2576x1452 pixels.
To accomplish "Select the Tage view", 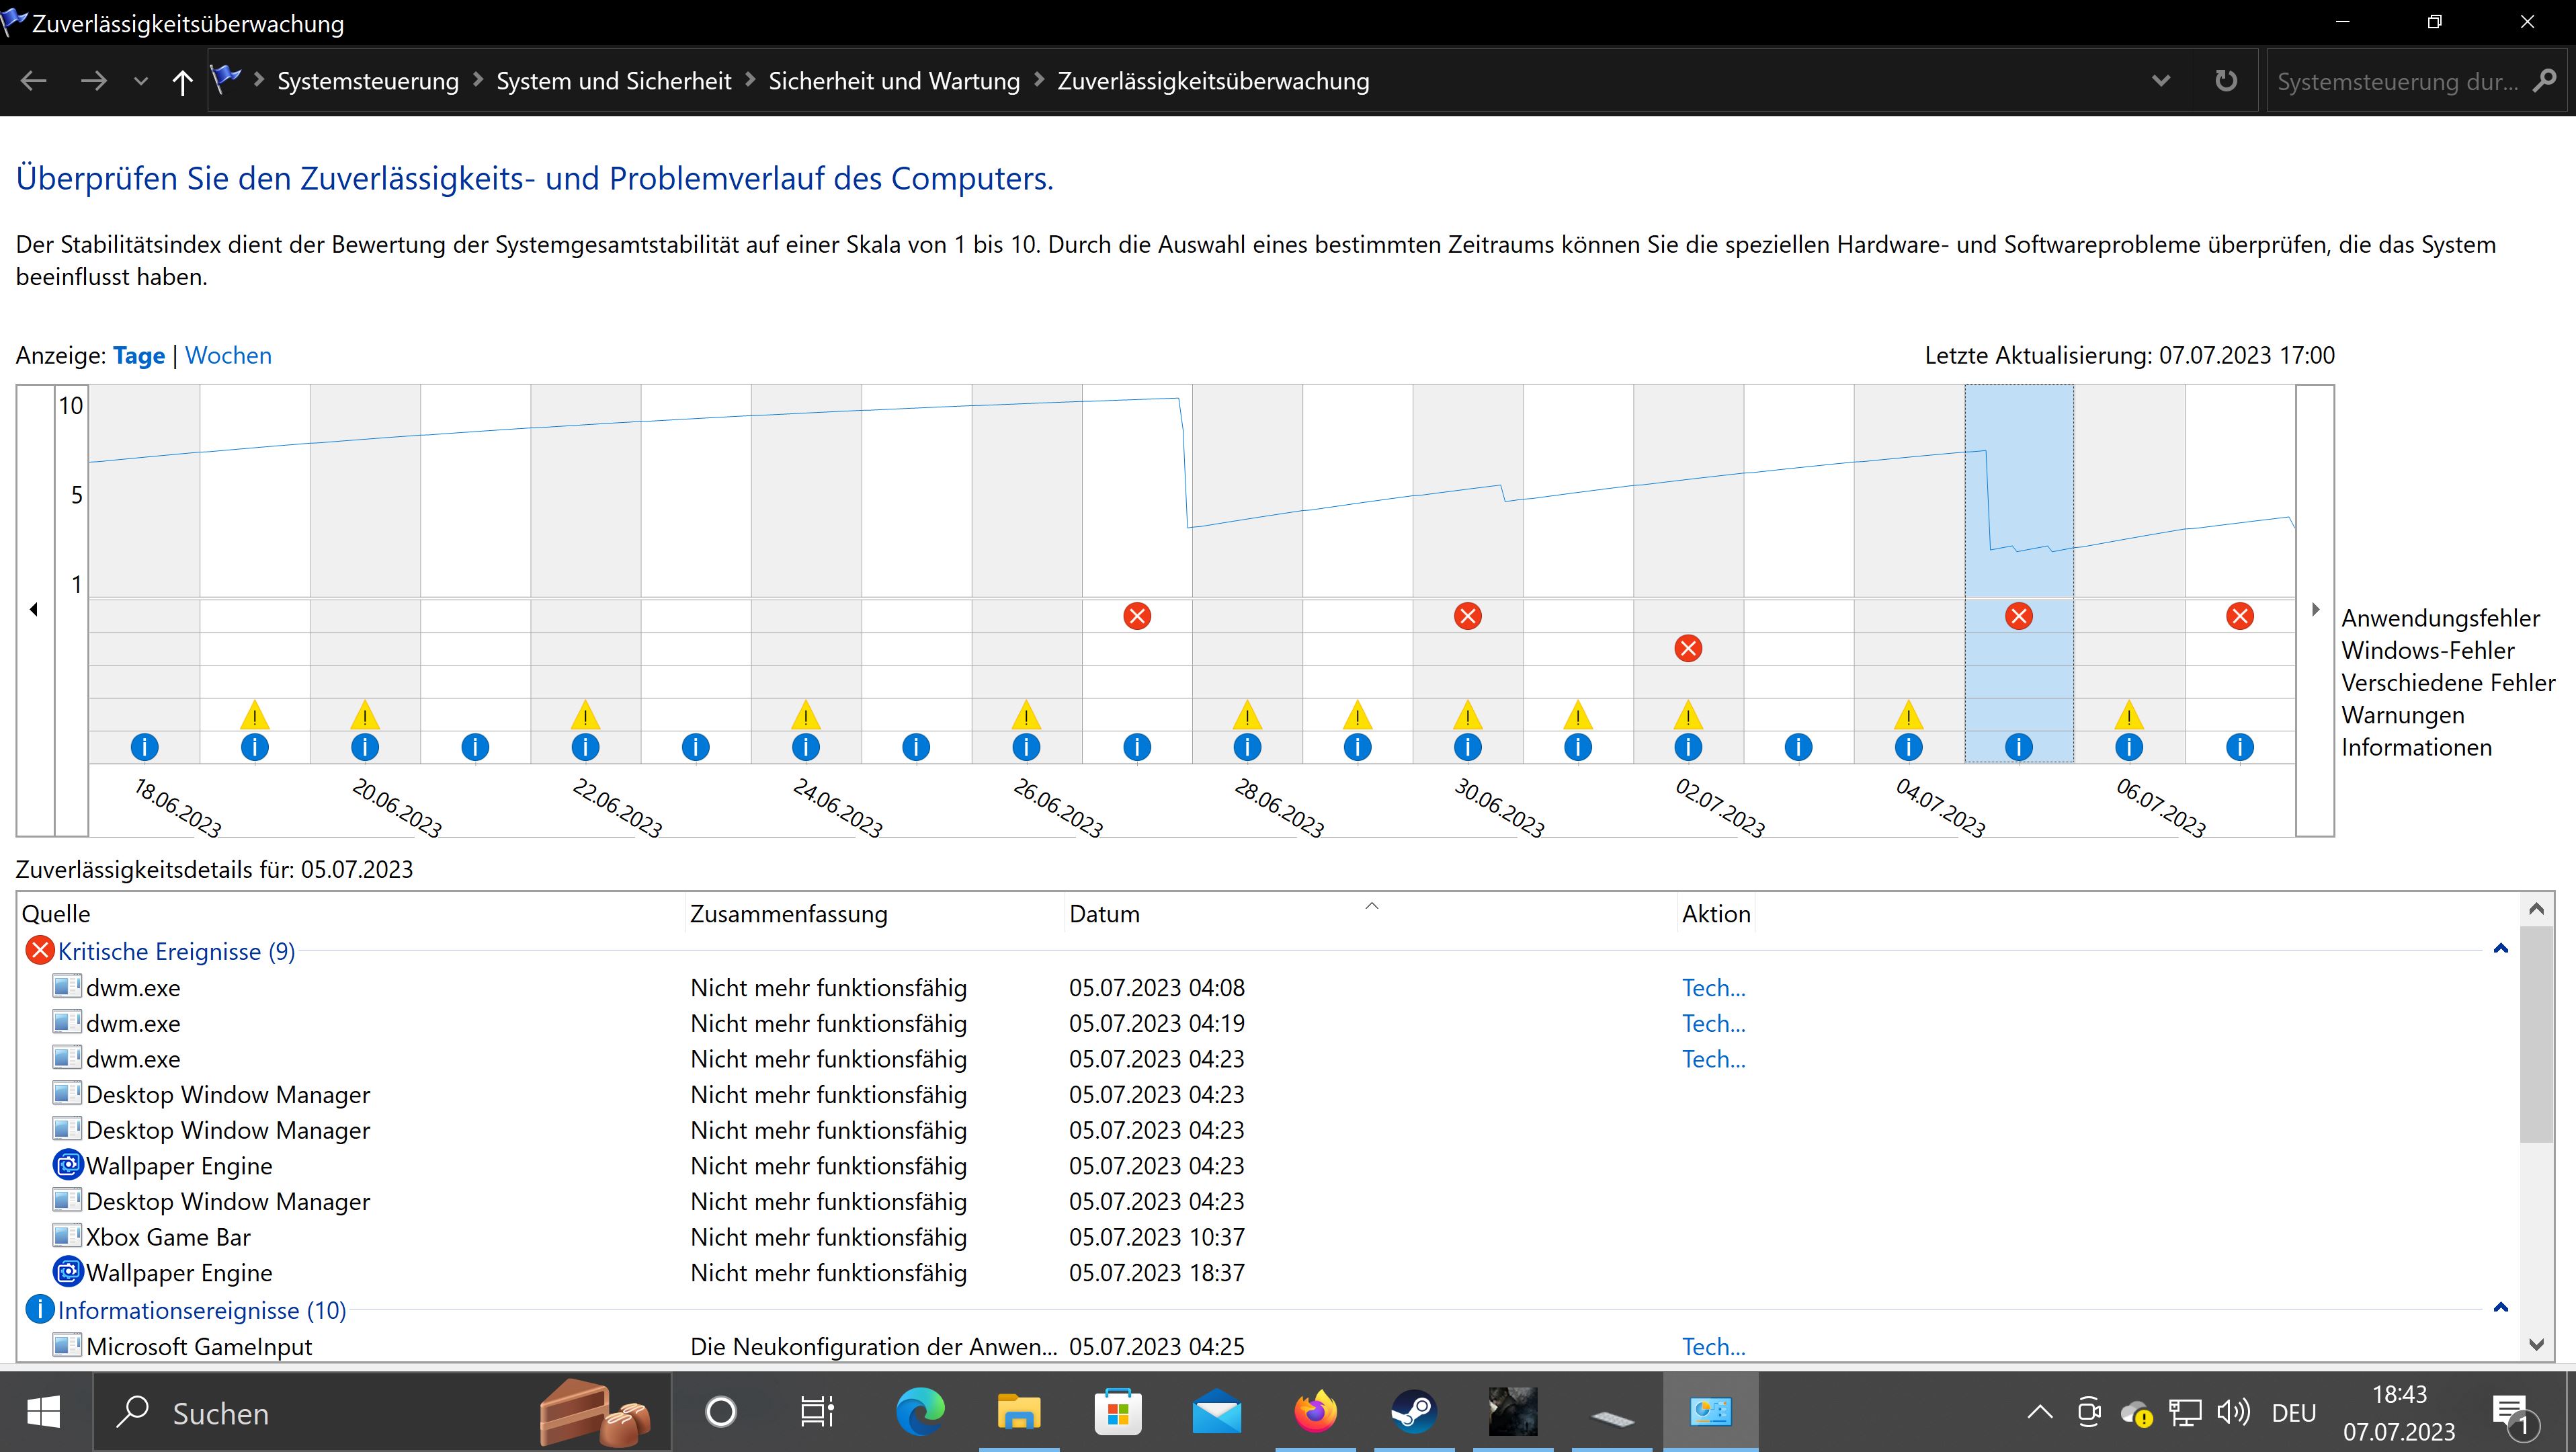I will (139, 356).
